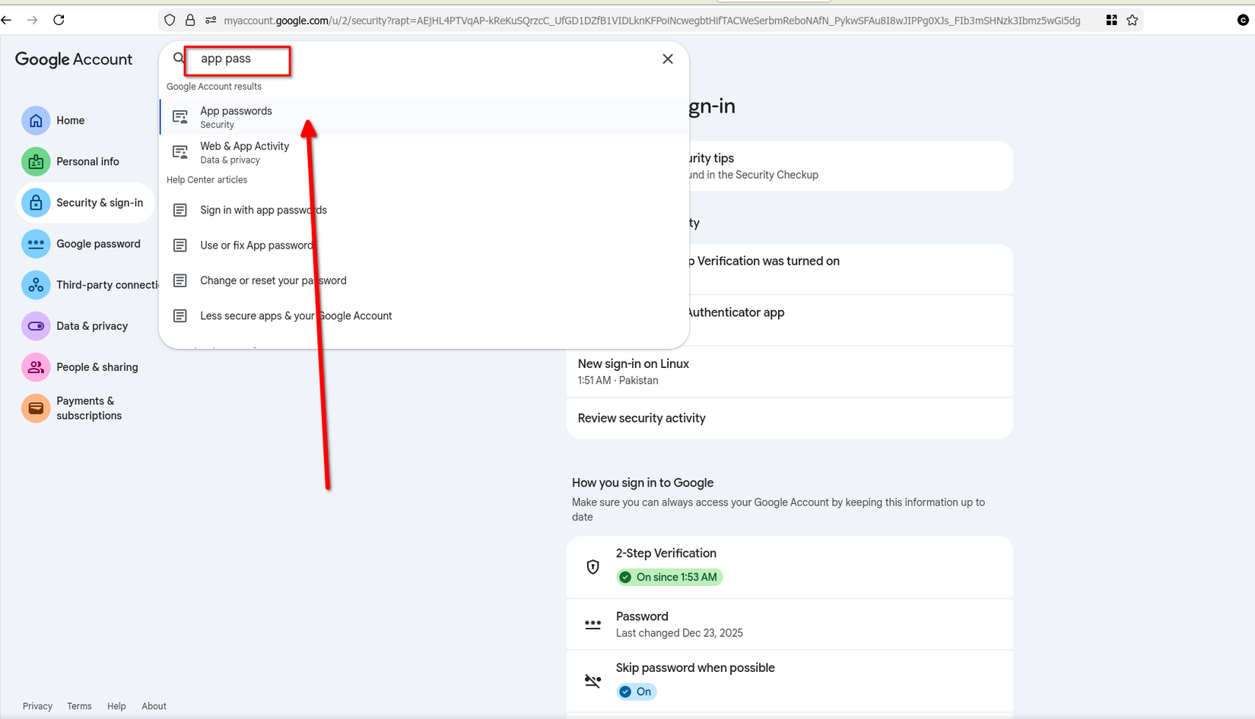Click the search magnifier icon
Screen dimensions: 1255x719
179,59
